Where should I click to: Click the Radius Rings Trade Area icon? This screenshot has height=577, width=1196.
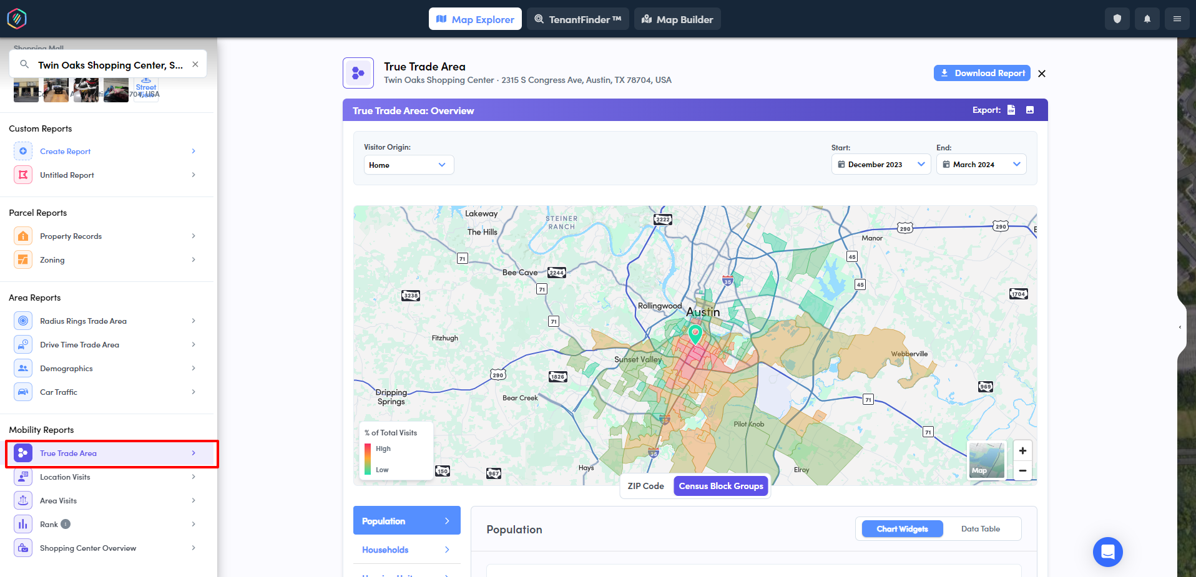[23, 321]
